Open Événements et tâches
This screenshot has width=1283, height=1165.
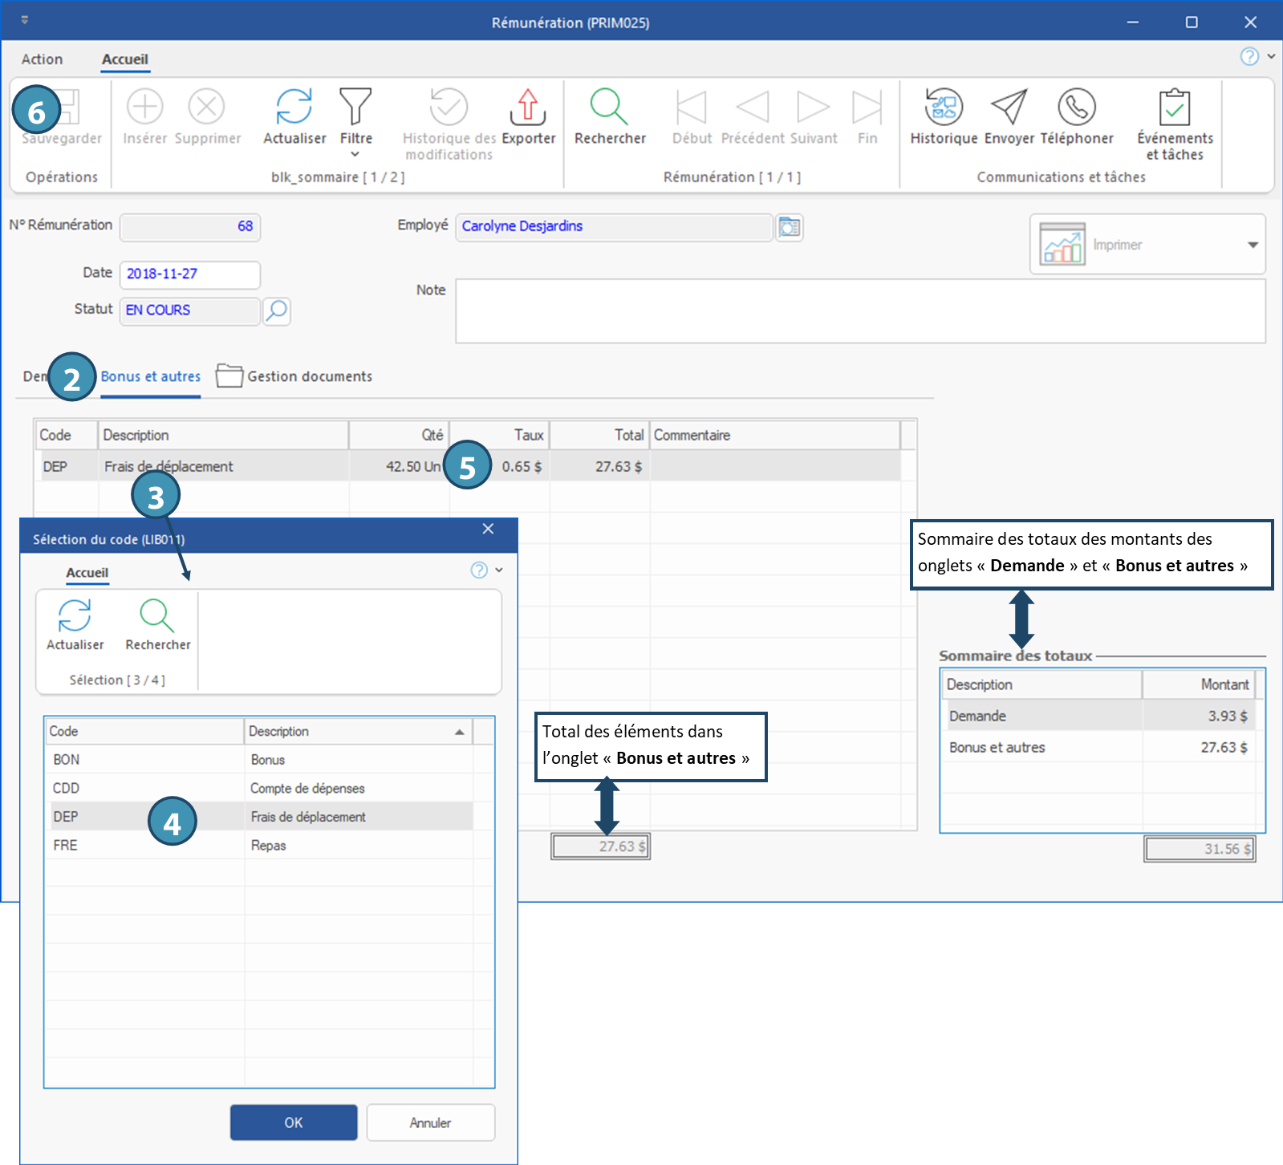click(x=1174, y=108)
